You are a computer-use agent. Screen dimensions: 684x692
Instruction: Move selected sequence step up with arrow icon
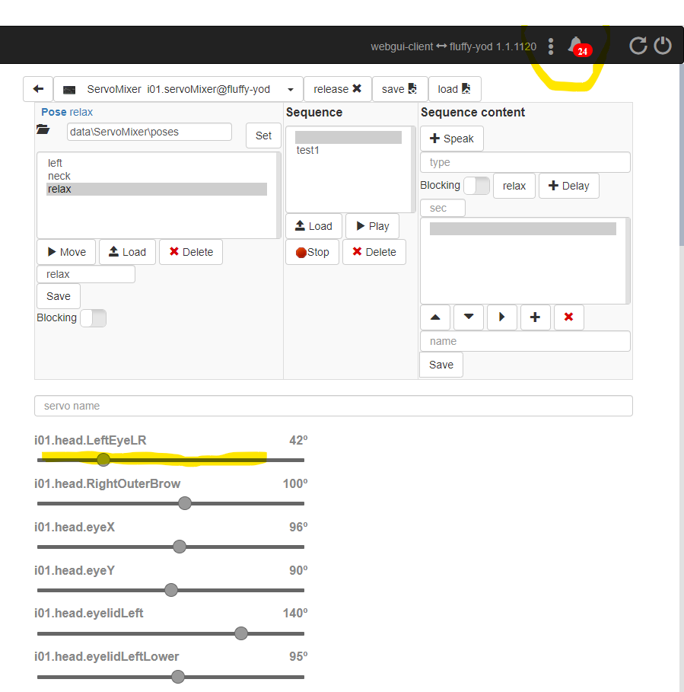pyautogui.click(x=434, y=317)
